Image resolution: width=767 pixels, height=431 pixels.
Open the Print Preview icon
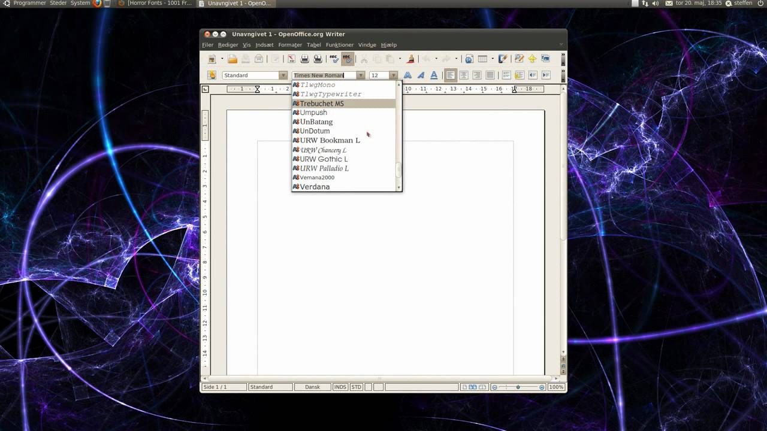pyautogui.click(x=318, y=59)
